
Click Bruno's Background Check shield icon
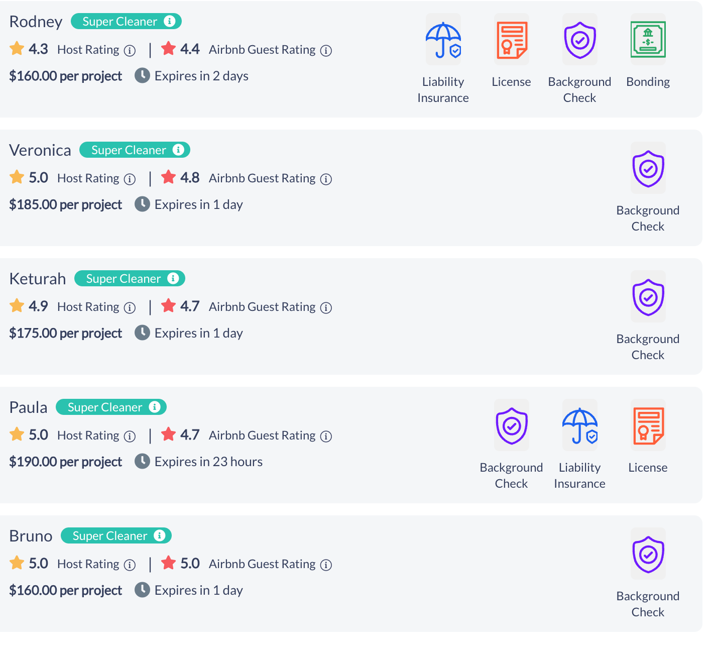pyautogui.click(x=648, y=555)
